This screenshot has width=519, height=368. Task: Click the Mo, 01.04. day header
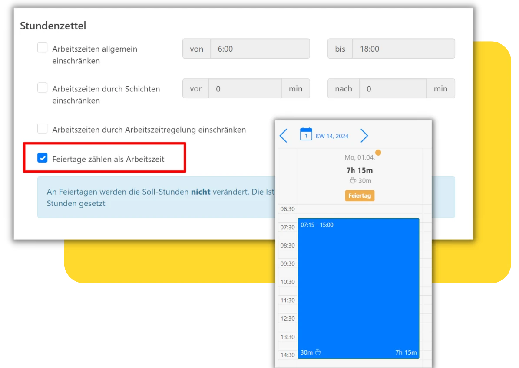360,158
